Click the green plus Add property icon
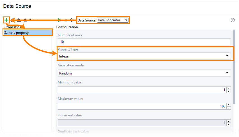239x137 pixels. pos(6,20)
